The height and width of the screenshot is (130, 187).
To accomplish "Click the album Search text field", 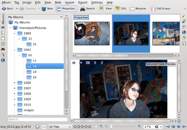I will pos(38,119).
